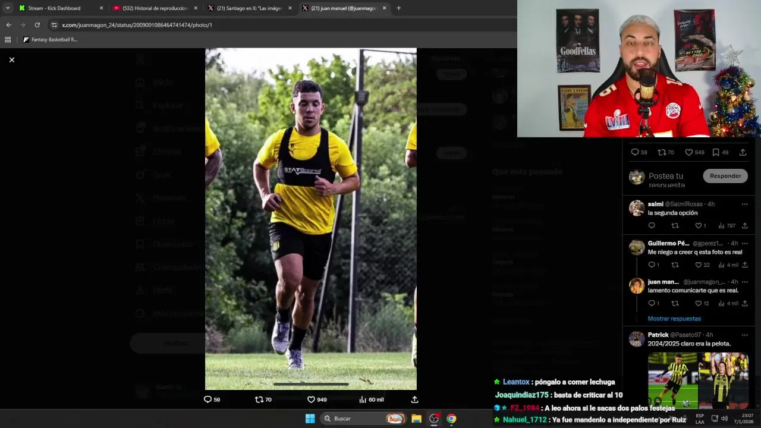This screenshot has width=761, height=428.
Task: Close the 'Stream - Kick Dashboard' tab
Action: [101, 8]
